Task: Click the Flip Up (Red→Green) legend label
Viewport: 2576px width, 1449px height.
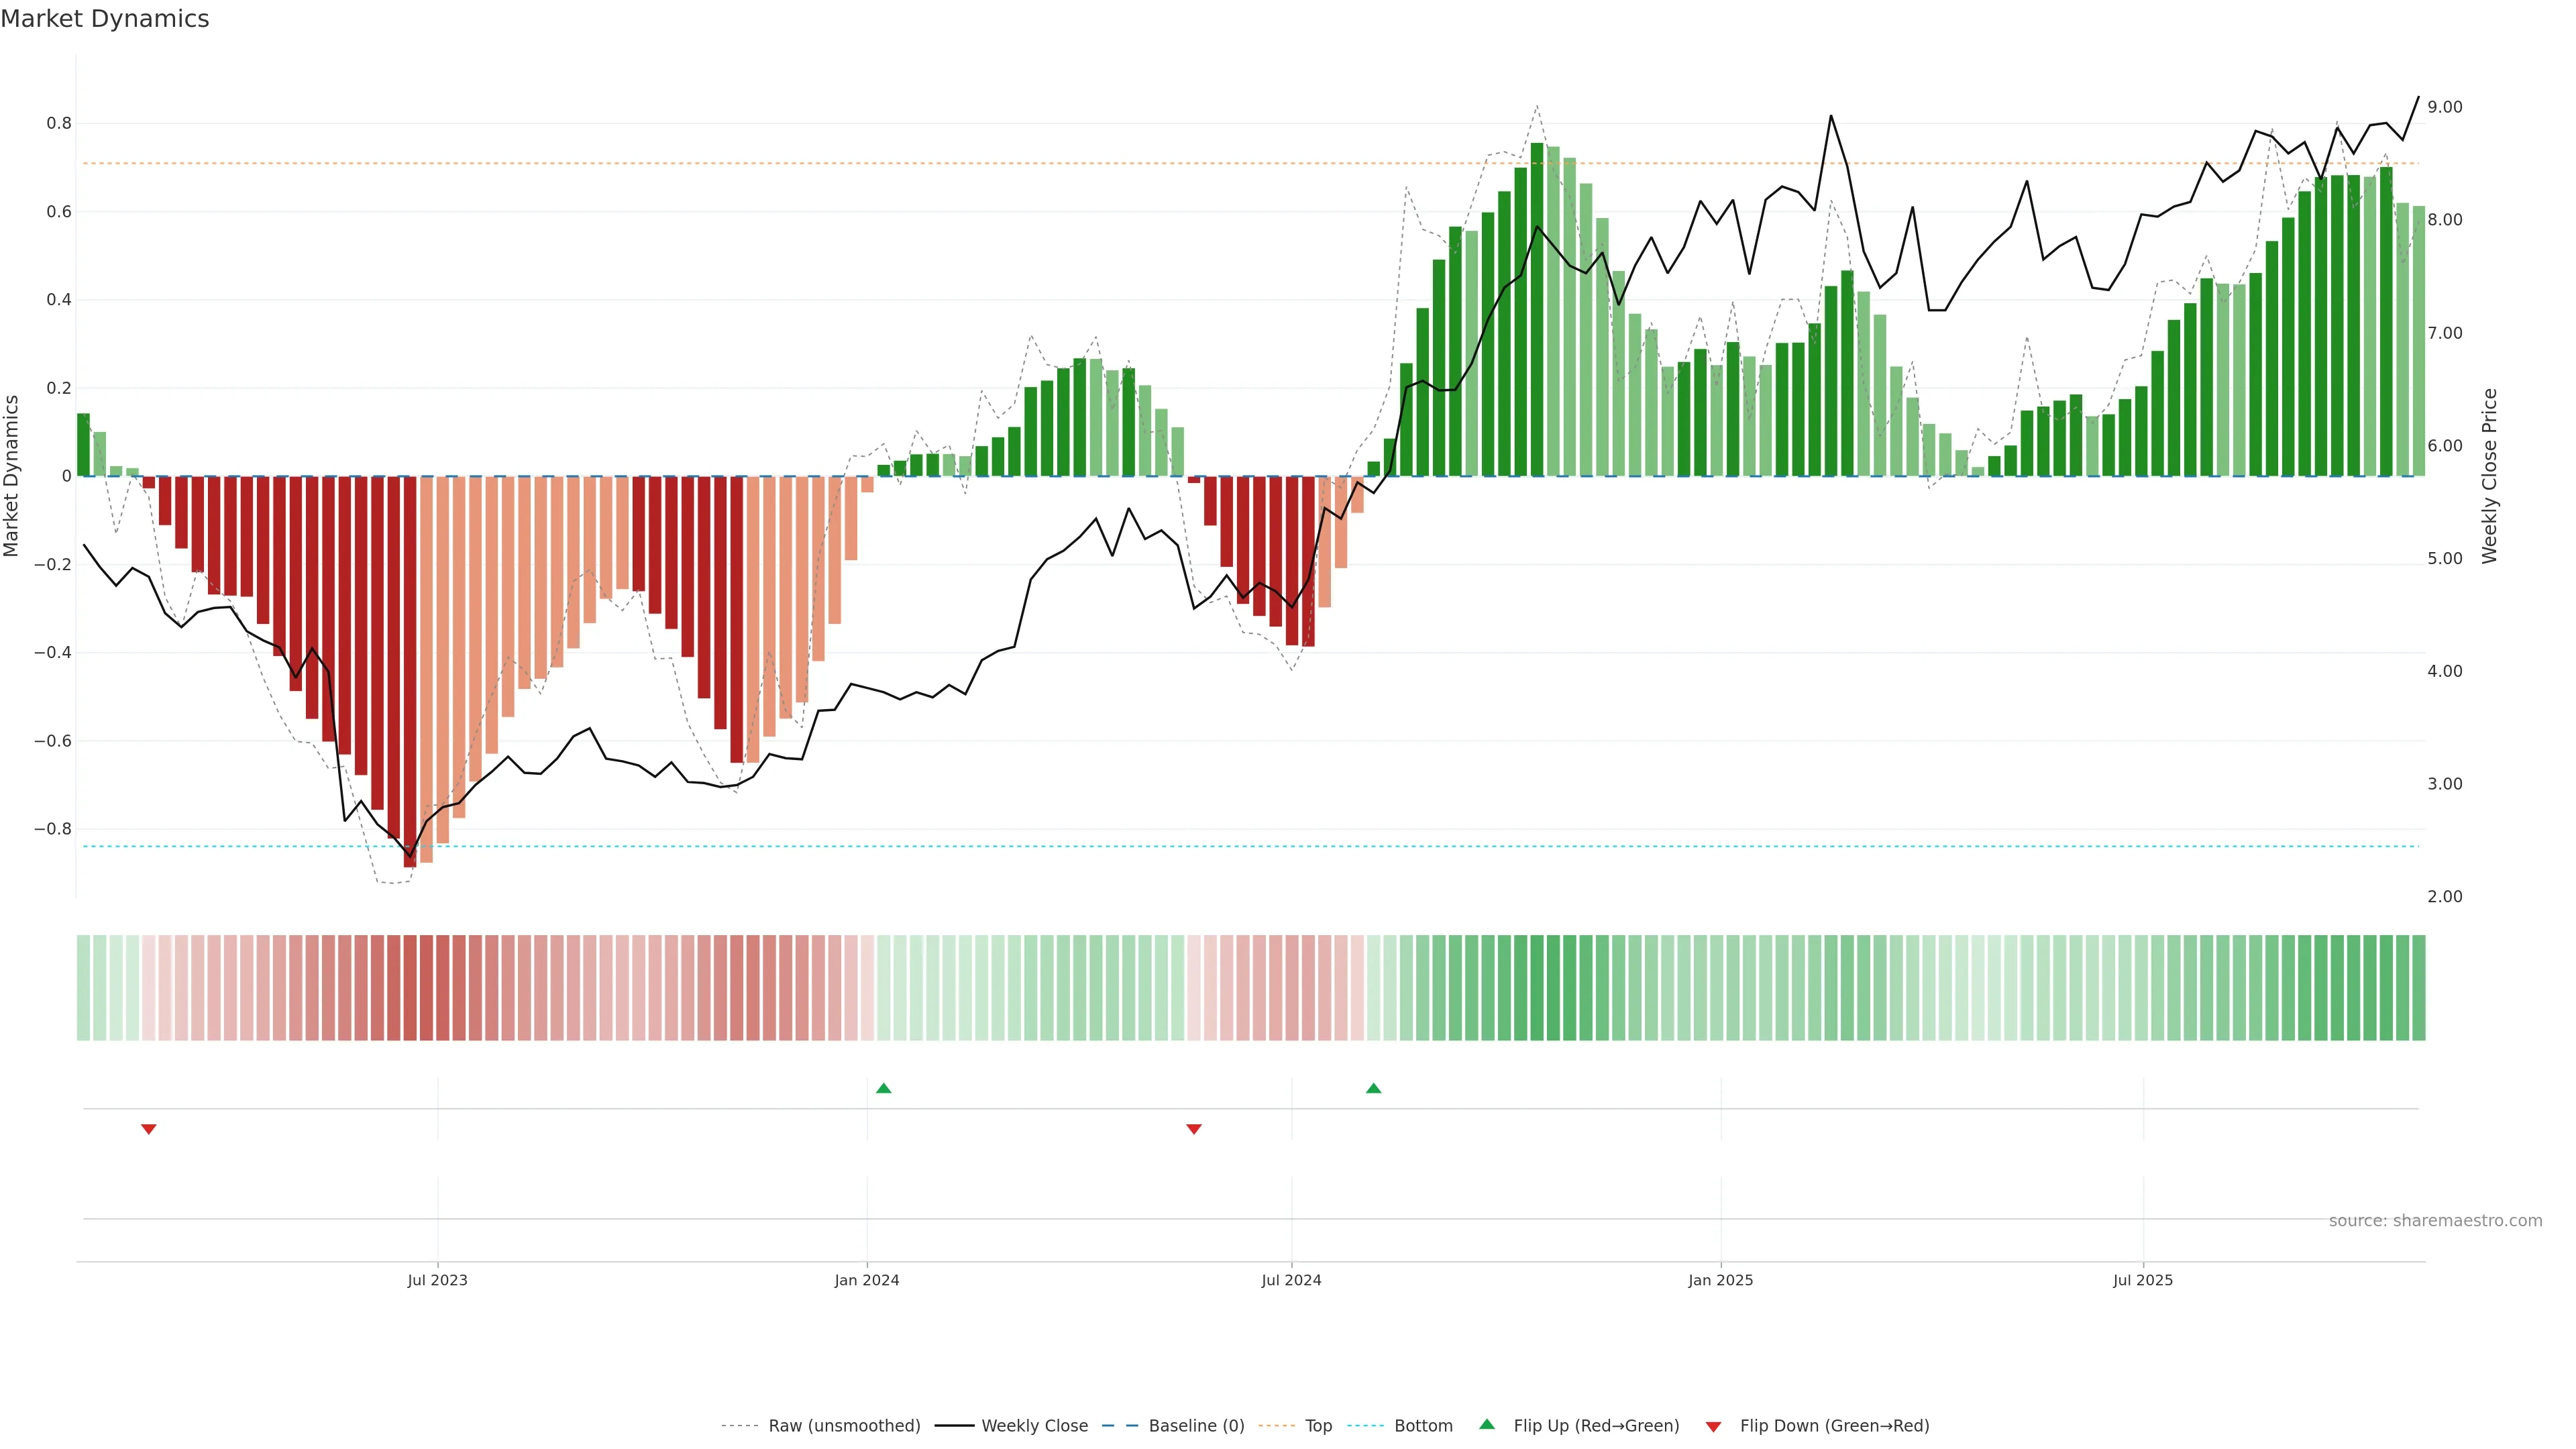Action: click(1596, 1426)
